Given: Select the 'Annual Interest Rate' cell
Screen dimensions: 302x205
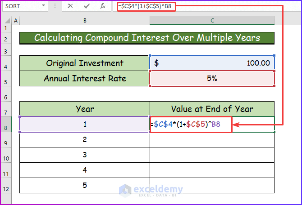Looking at the screenshot, I should (85, 79).
